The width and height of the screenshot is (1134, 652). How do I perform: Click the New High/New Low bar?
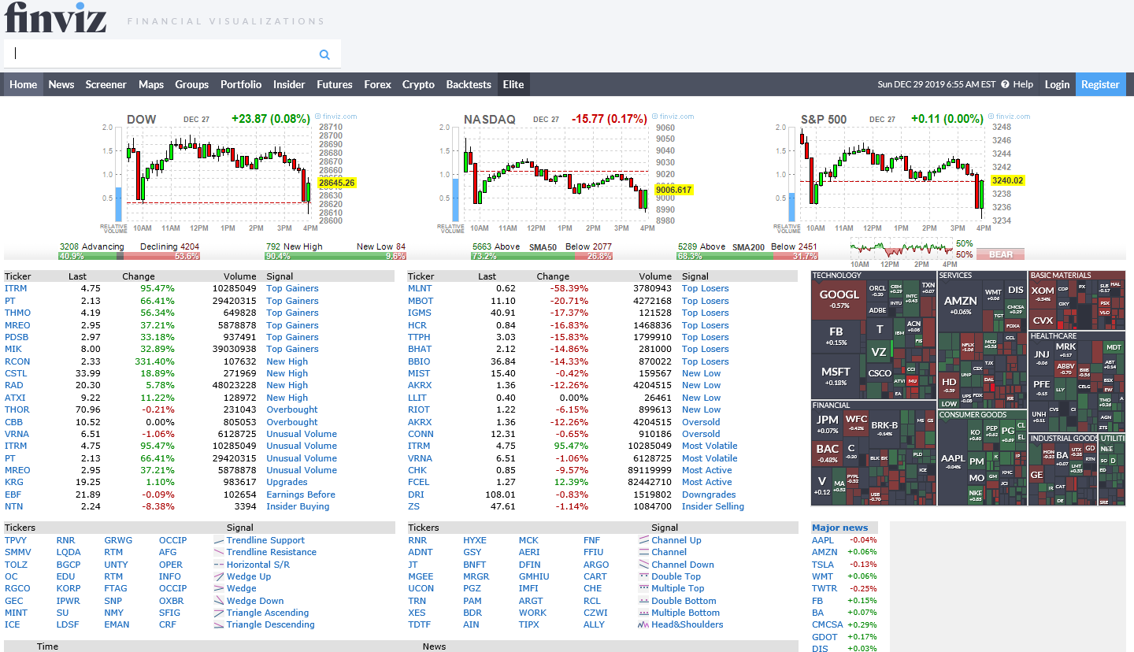pyautogui.click(x=335, y=256)
